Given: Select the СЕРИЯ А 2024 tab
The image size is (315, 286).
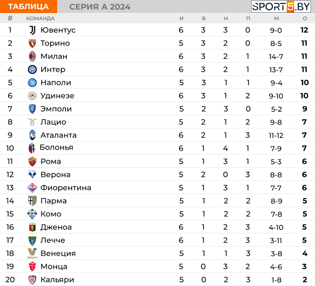Looking at the screenshot, I should point(100,7).
